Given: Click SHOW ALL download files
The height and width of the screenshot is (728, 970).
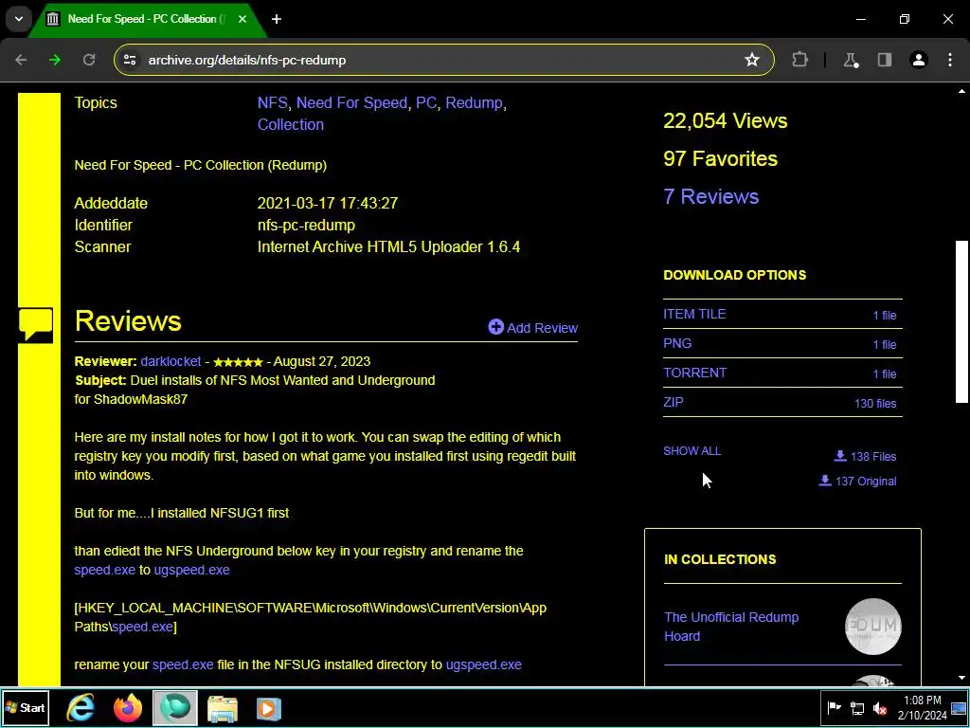Looking at the screenshot, I should tap(692, 450).
